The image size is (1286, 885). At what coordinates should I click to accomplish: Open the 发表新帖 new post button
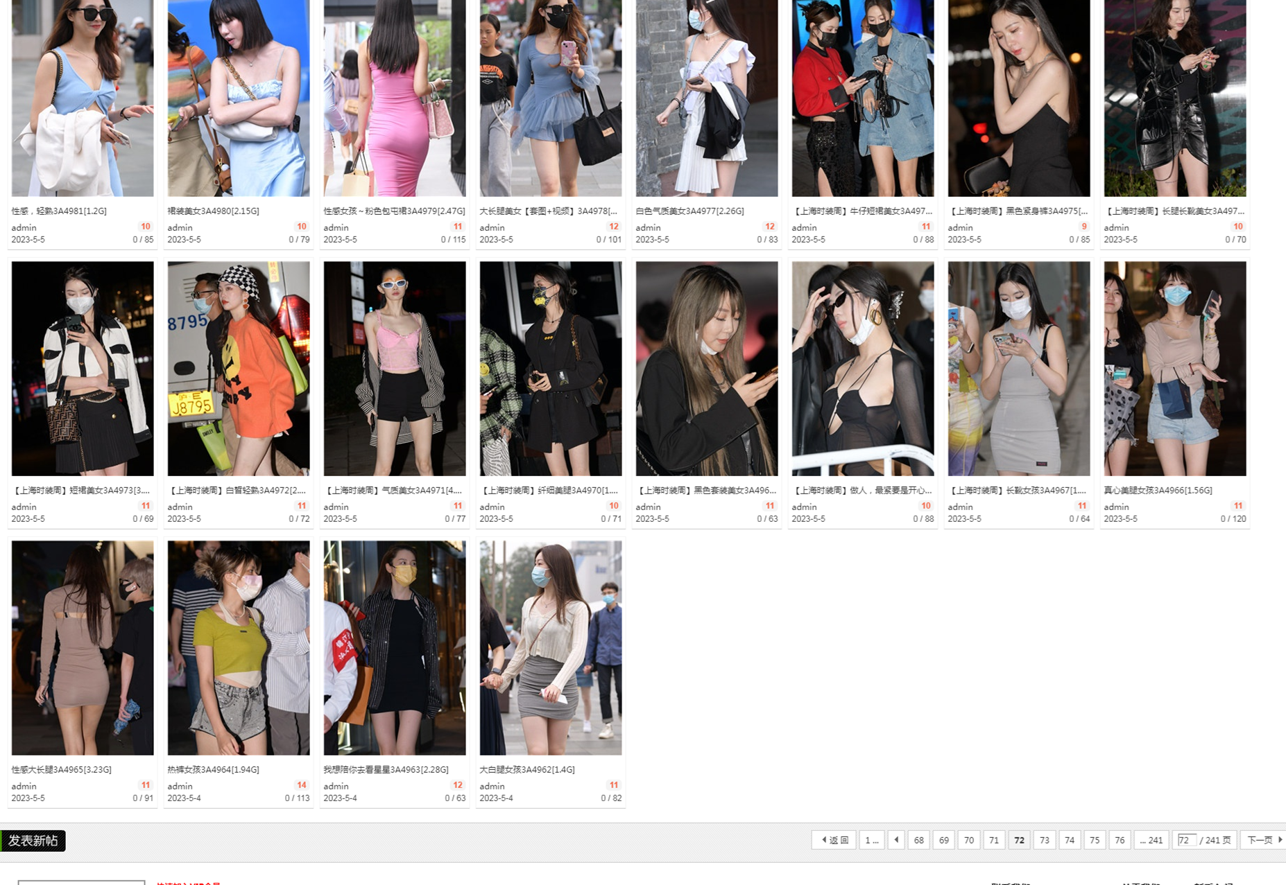[33, 841]
